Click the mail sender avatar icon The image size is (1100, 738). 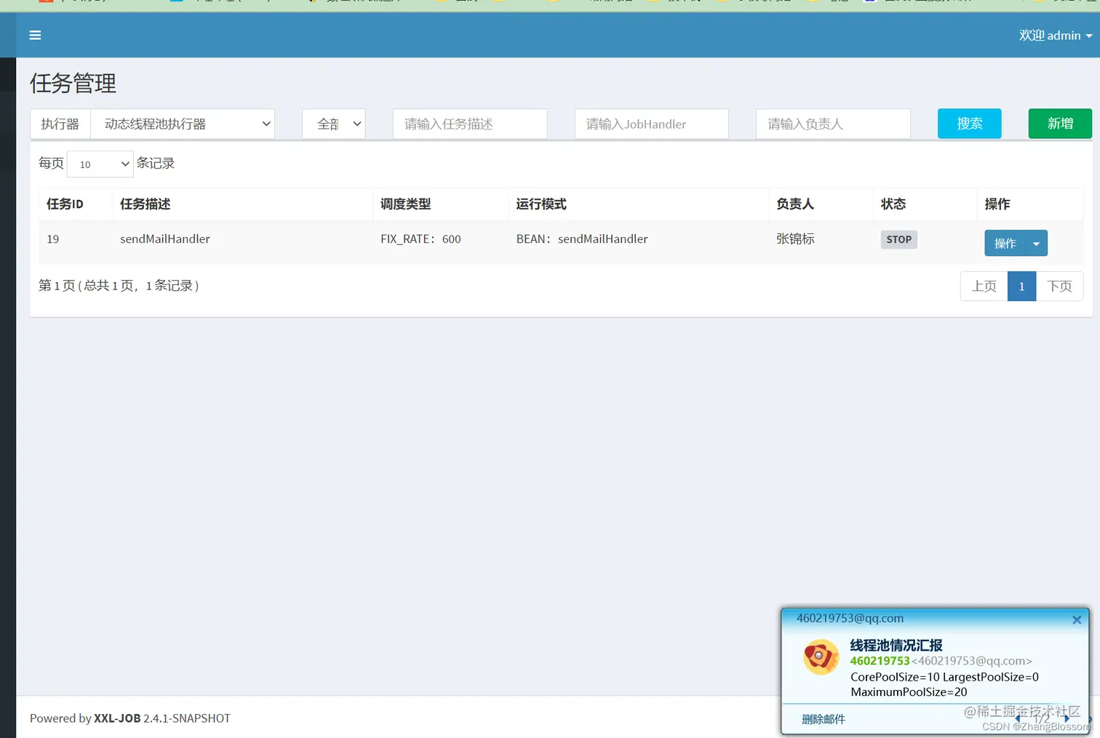pos(821,657)
